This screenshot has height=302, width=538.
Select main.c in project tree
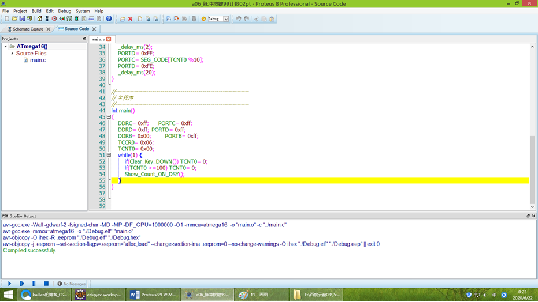click(38, 60)
